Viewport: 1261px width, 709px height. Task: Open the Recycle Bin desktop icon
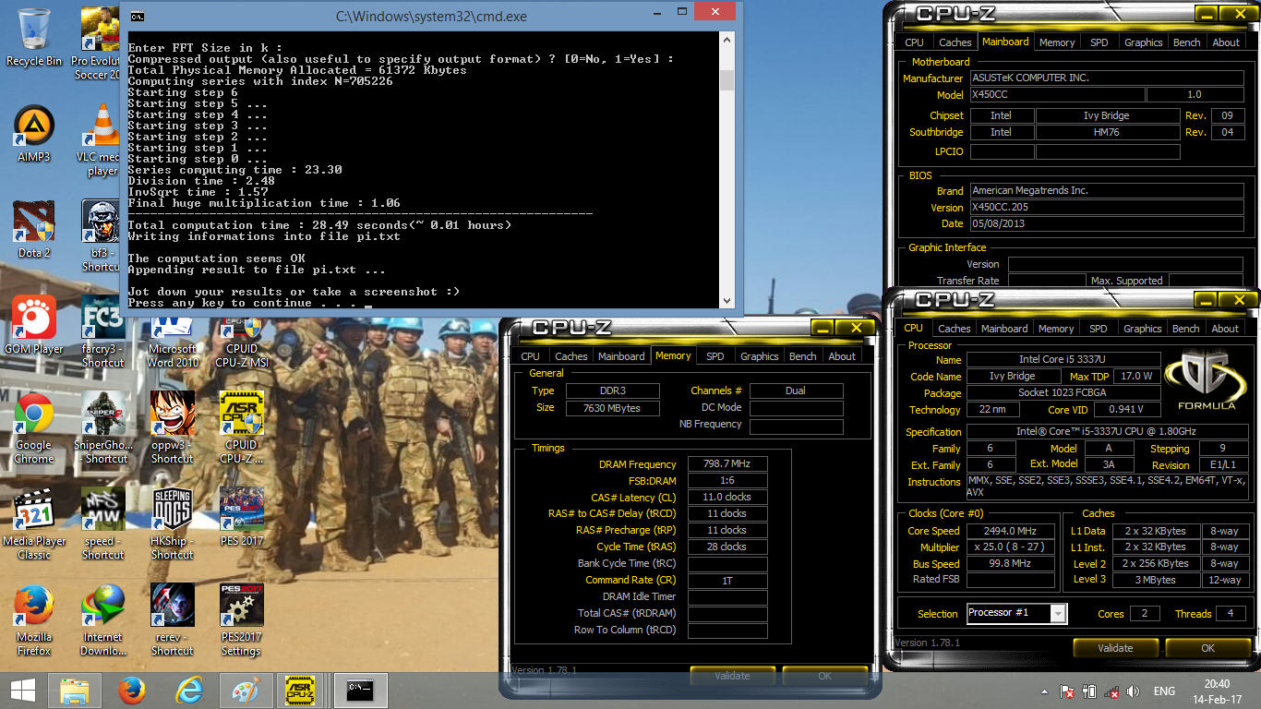(x=34, y=37)
